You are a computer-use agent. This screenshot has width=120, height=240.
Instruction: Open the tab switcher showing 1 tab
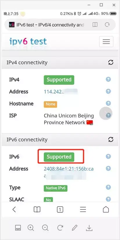click(x=60, y=209)
